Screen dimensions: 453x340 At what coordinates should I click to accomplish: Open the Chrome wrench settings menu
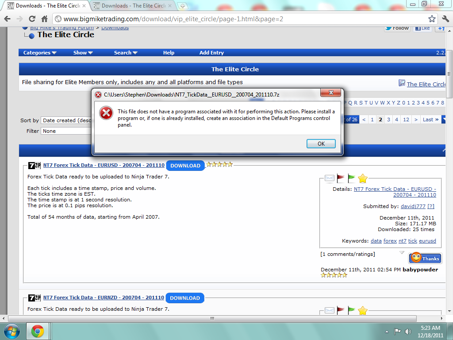(x=445, y=19)
